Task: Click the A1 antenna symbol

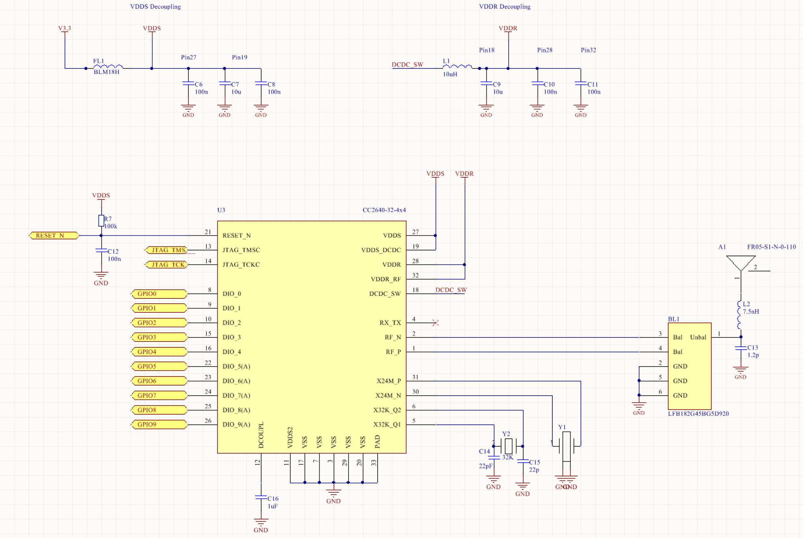Action: click(x=741, y=263)
